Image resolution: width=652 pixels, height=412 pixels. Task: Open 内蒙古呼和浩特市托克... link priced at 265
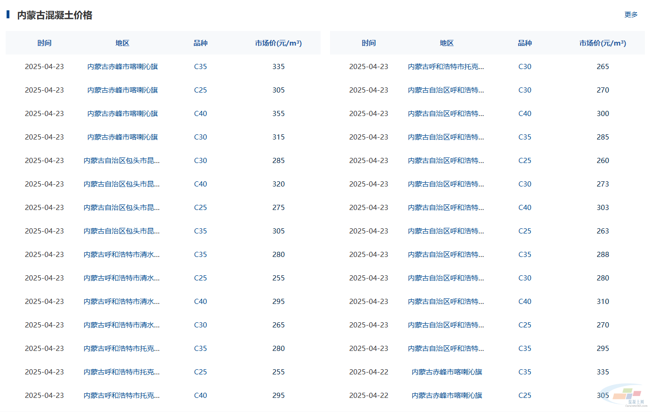446,67
